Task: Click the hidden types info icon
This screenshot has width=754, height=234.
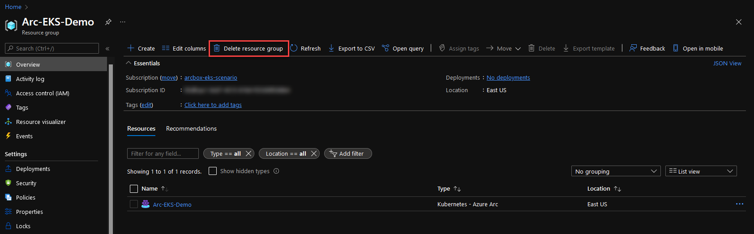Action: point(276,171)
